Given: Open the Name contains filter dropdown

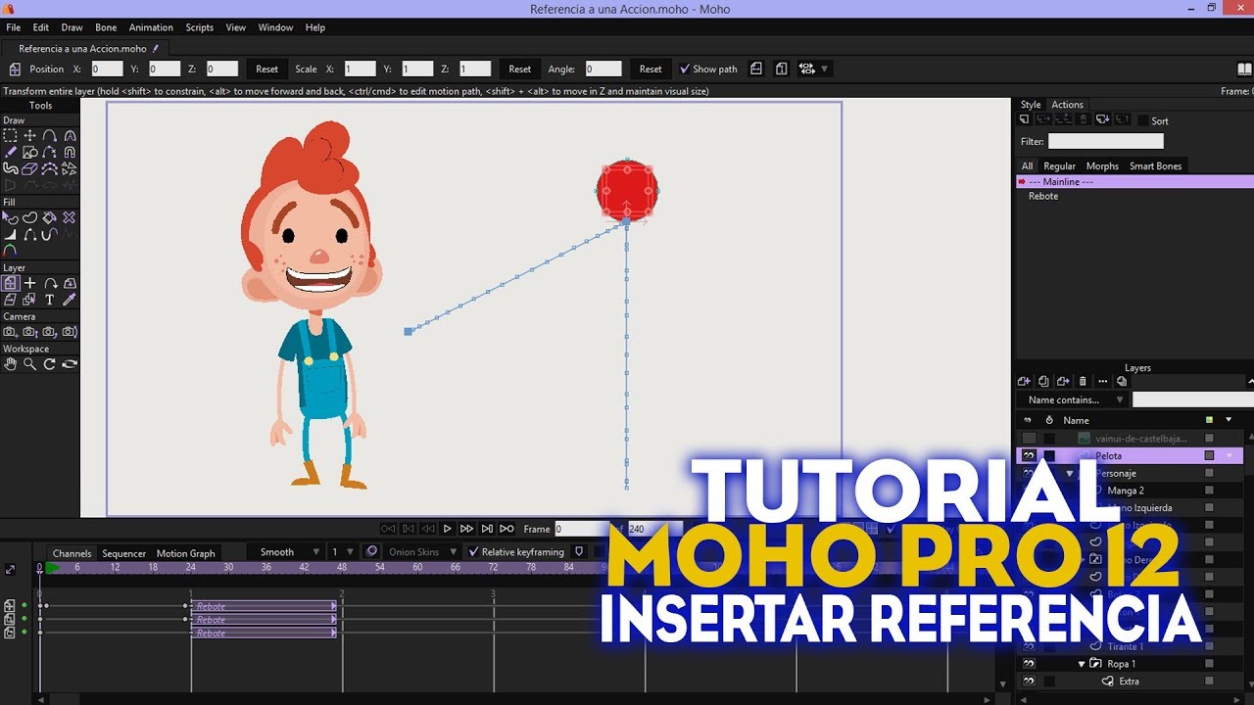Looking at the screenshot, I should pyautogui.click(x=1072, y=399).
